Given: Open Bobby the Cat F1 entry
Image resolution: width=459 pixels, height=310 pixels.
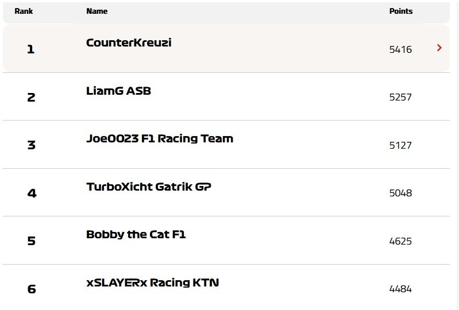Looking at the screenshot, I should tap(136, 234).
